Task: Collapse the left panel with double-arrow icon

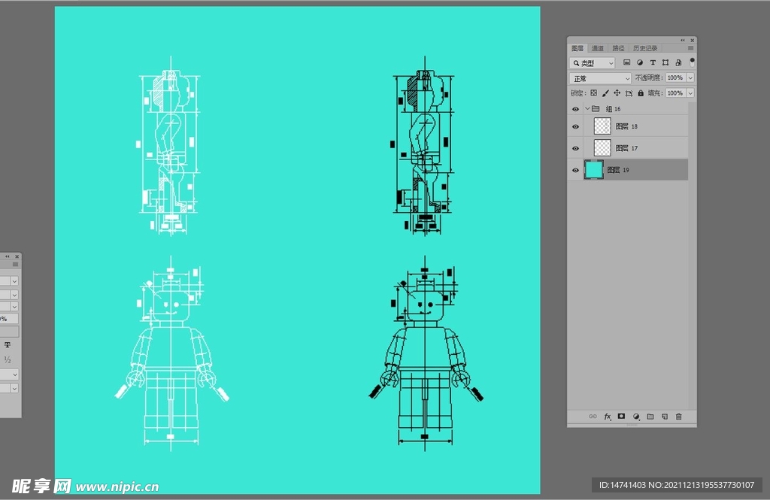Action: (x=8, y=256)
